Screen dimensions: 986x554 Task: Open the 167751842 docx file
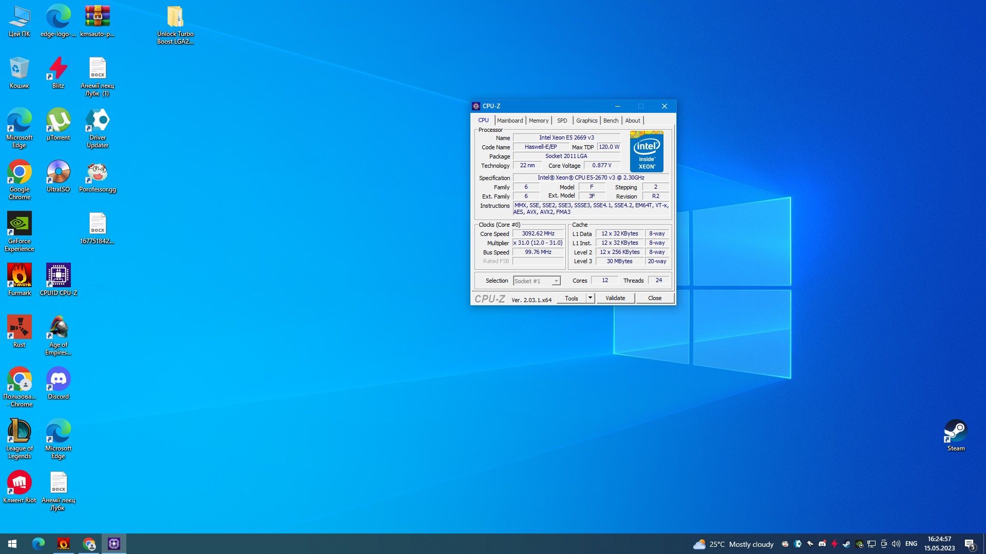click(97, 228)
